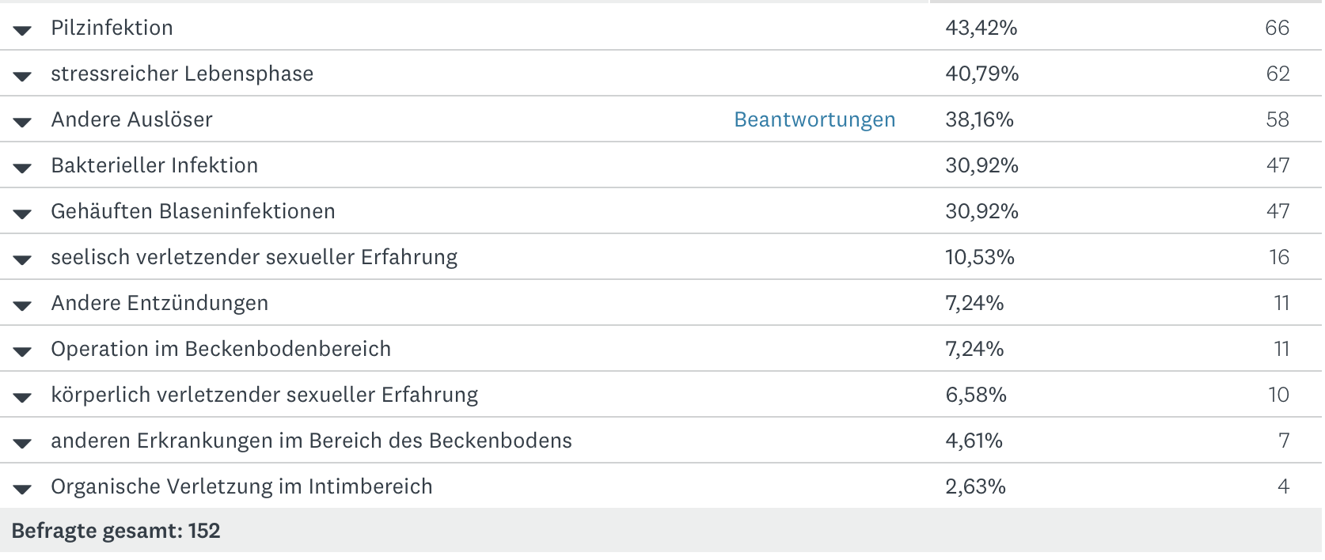Image resolution: width=1325 pixels, height=560 pixels.
Task: Expand anderen Erkrankungen im Bereich des Beckenbodens
Action: 22,443
